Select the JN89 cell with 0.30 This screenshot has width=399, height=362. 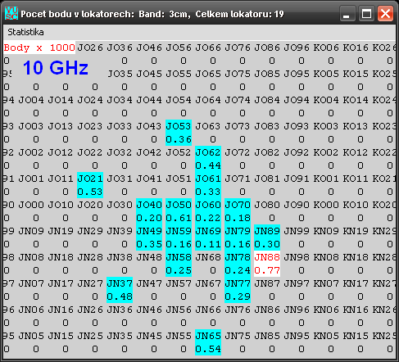(x=267, y=238)
